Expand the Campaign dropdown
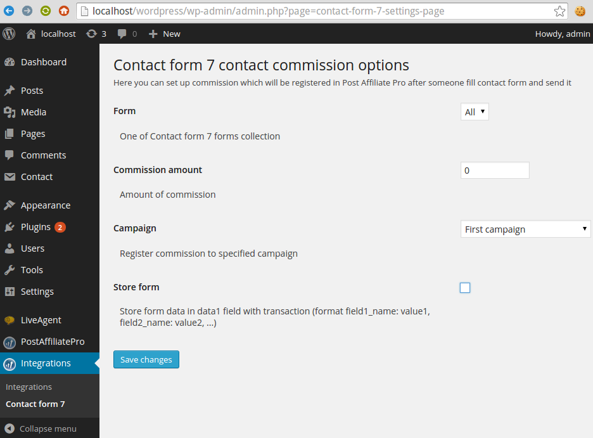The image size is (593, 438). 525,229
